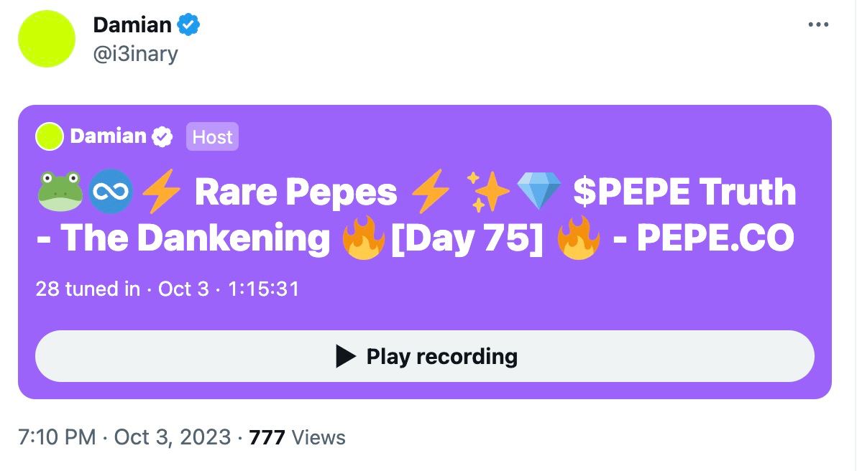Click the play triangle icon
The height and width of the screenshot is (471, 857).
(x=345, y=356)
